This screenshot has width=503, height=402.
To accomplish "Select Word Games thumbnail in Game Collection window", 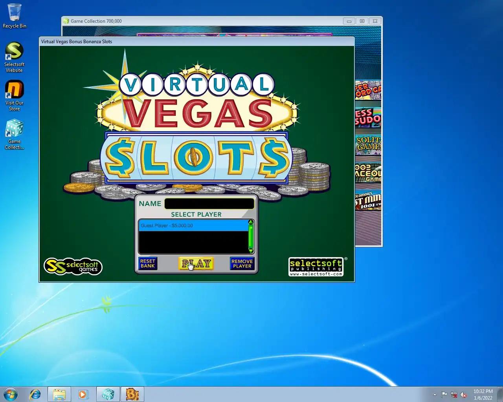I will [x=368, y=90].
